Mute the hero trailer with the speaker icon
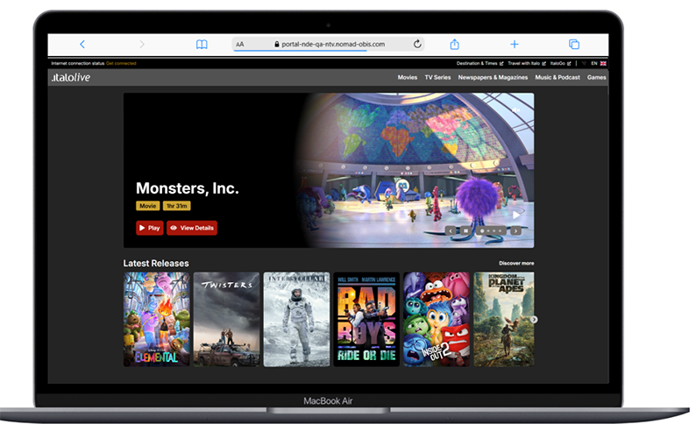The width and height of the screenshot is (696, 424). tap(515, 110)
